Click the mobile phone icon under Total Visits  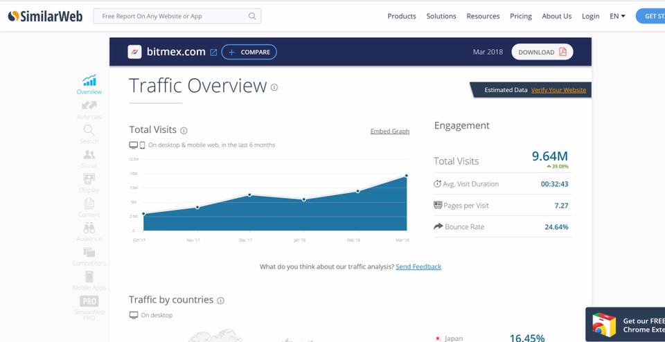[142, 145]
